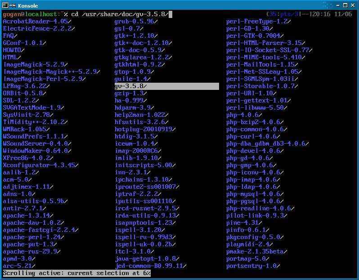Click the perl-Storable-1.0.7/ entry
Viewport: 359px width, 280px height.
tap(262, 86)
